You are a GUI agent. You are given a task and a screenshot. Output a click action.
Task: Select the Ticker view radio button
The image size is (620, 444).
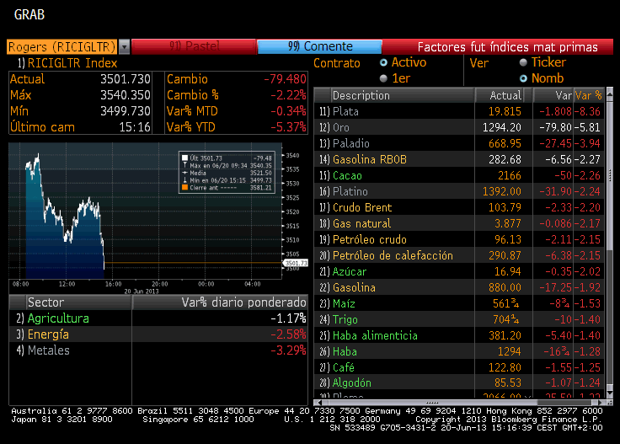(523, 62)
